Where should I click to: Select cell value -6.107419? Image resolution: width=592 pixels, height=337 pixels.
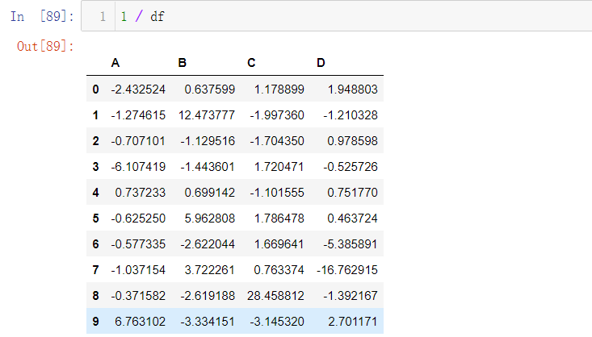[x=138, y=167]
